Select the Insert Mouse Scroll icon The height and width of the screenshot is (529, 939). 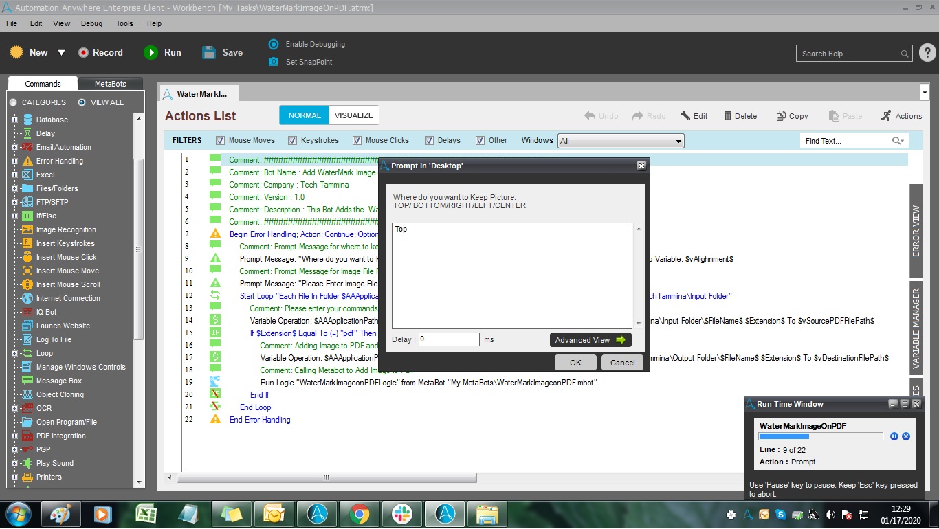[27, 284]
